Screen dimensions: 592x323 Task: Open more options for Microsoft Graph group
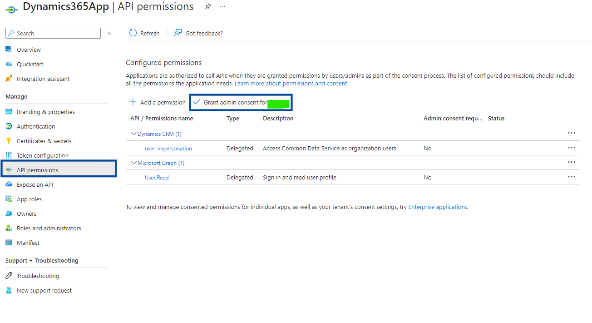coord(572,162)
